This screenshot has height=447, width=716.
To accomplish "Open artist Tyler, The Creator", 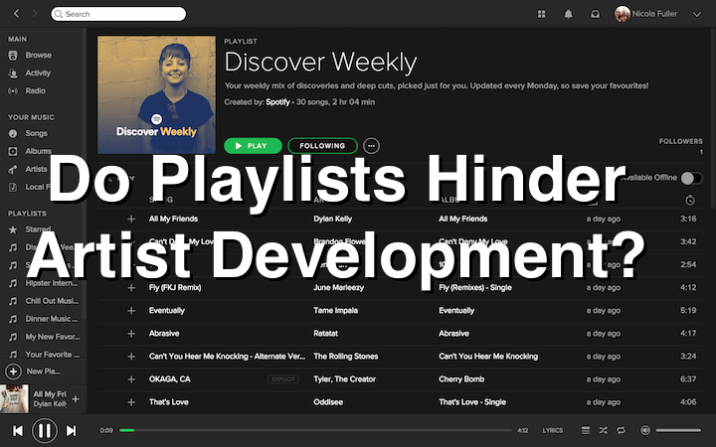I will click(345, 379).
